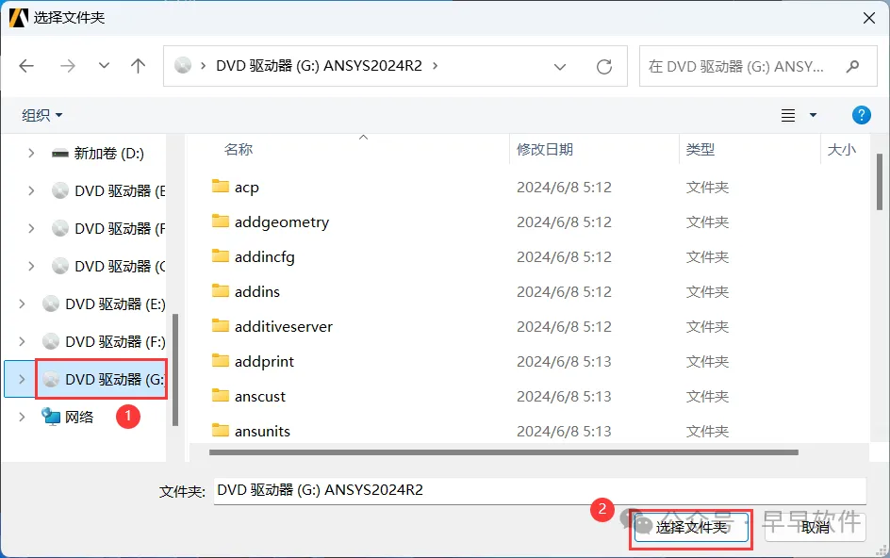Click the addgeometry folder name
890x558 pixels.
[x=282, y=222]
